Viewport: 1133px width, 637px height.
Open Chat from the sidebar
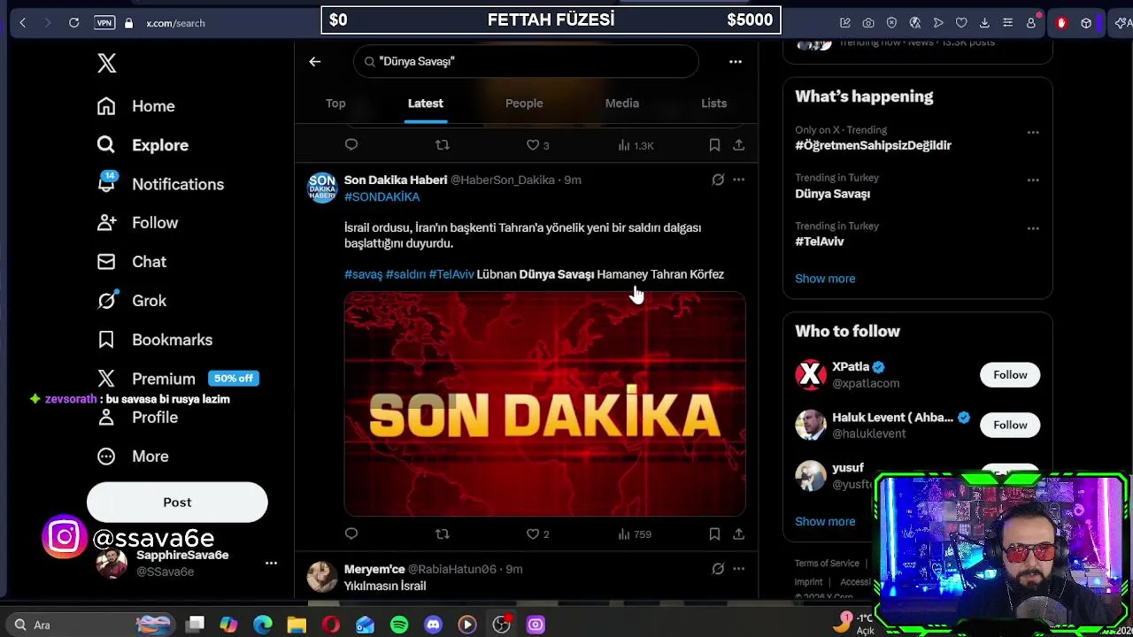(131, 262)
